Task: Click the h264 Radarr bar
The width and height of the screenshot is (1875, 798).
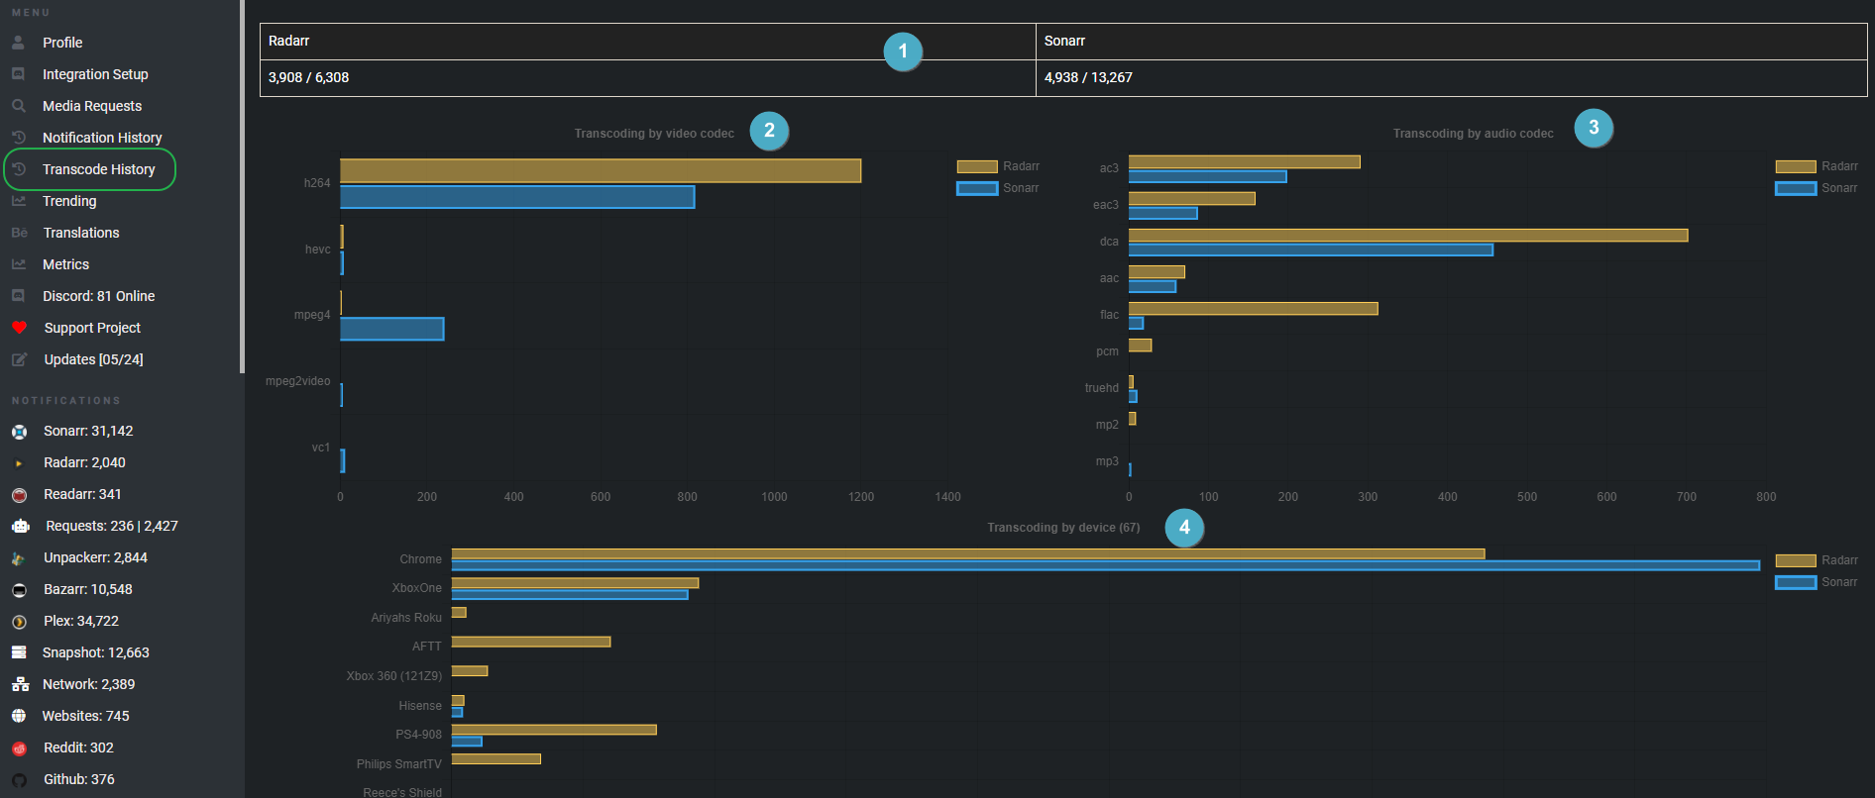Action: [601, 170]
